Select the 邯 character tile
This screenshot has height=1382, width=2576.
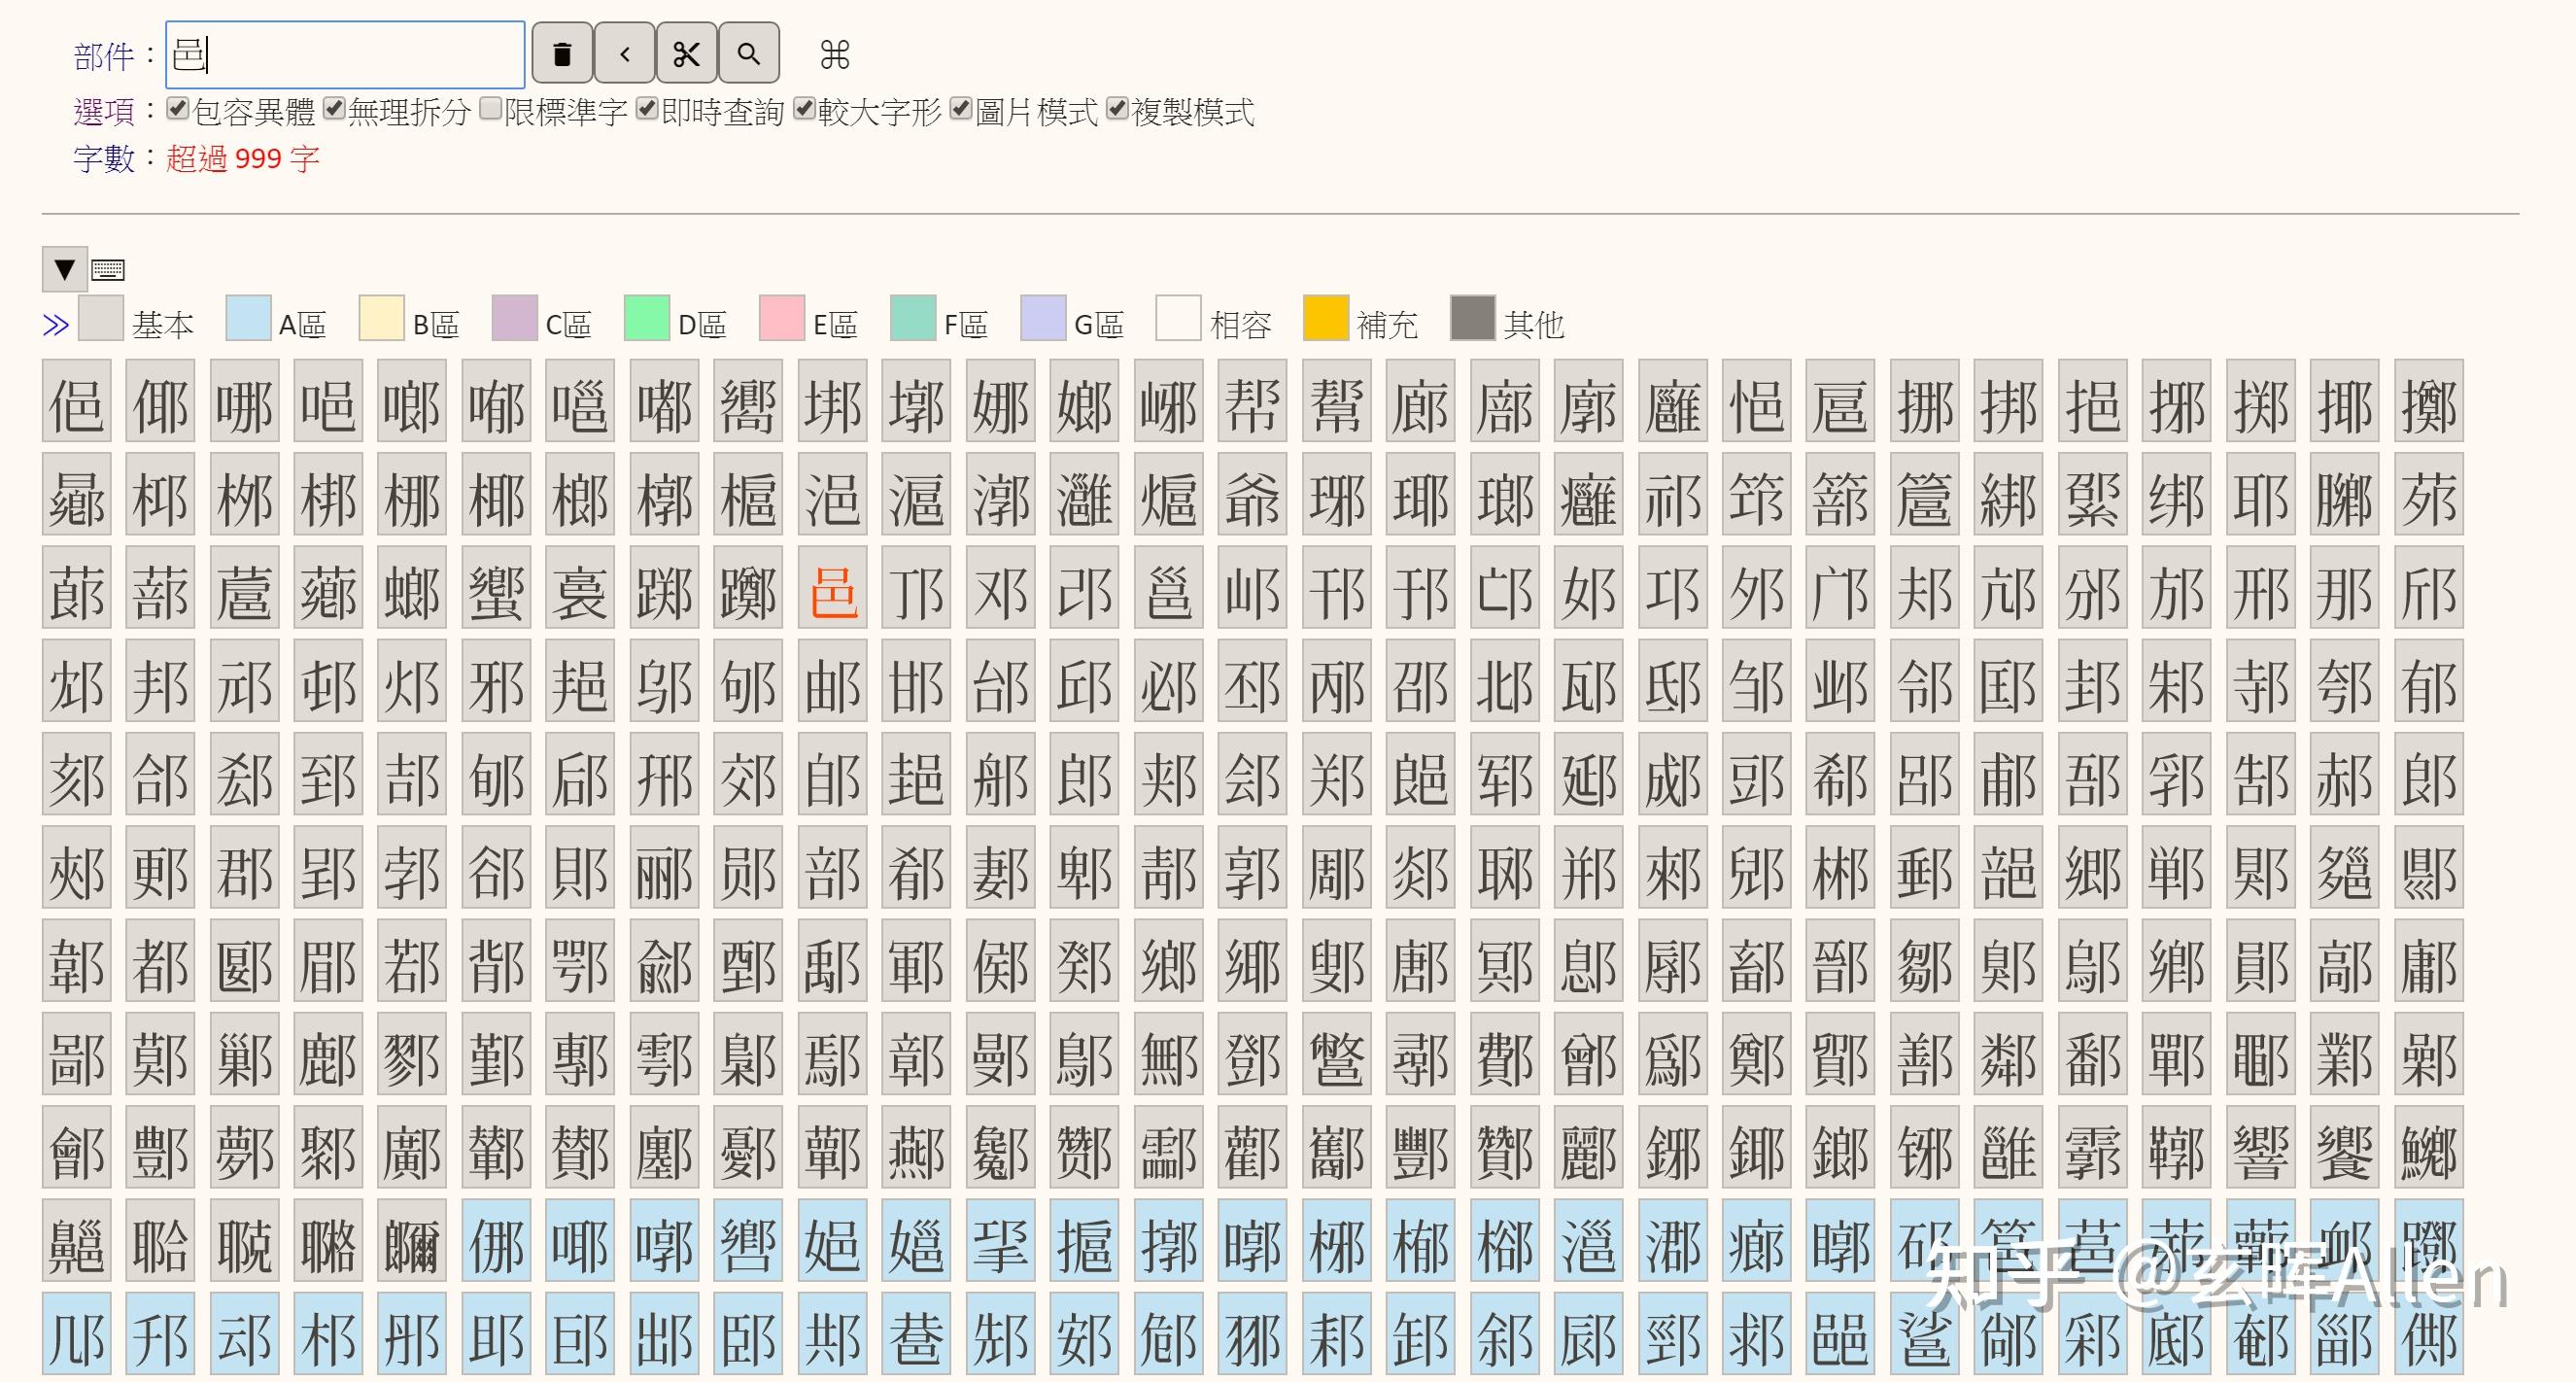coord(917,681)
